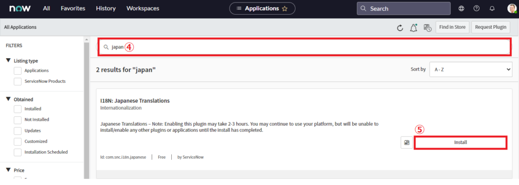Screen dimensions: 519x185
Task: Collapse the Obtained filter group
Action: [8, 99]
